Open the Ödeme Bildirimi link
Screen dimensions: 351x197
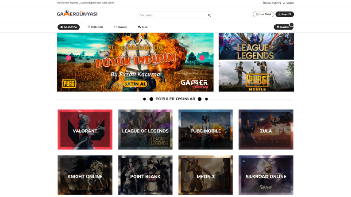tap(271, 3)
